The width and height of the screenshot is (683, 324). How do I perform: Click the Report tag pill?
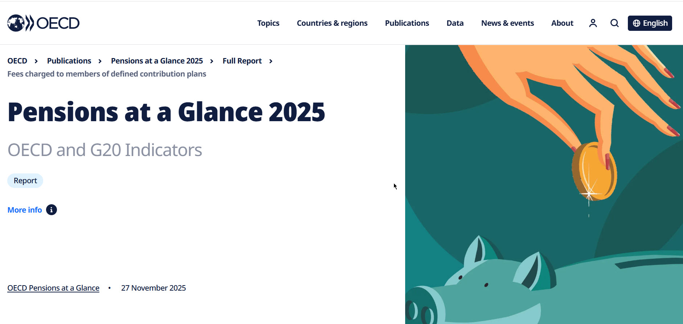[x=25, y=181]
